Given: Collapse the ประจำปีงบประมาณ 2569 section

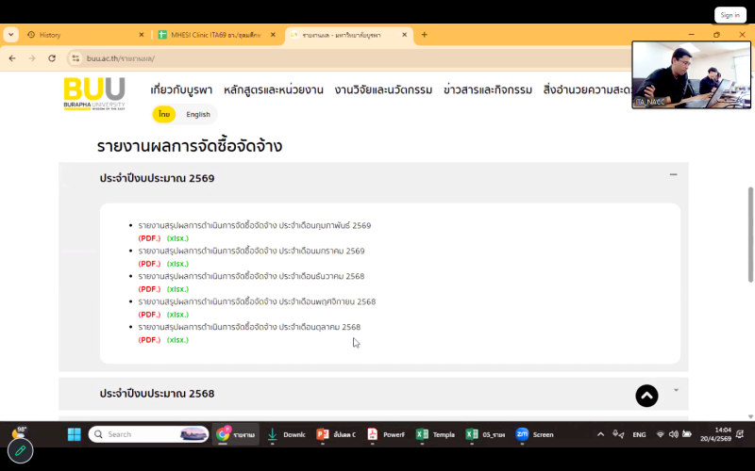Looking at the screenshot, I should pyautogui.click(x=673, y=175).
